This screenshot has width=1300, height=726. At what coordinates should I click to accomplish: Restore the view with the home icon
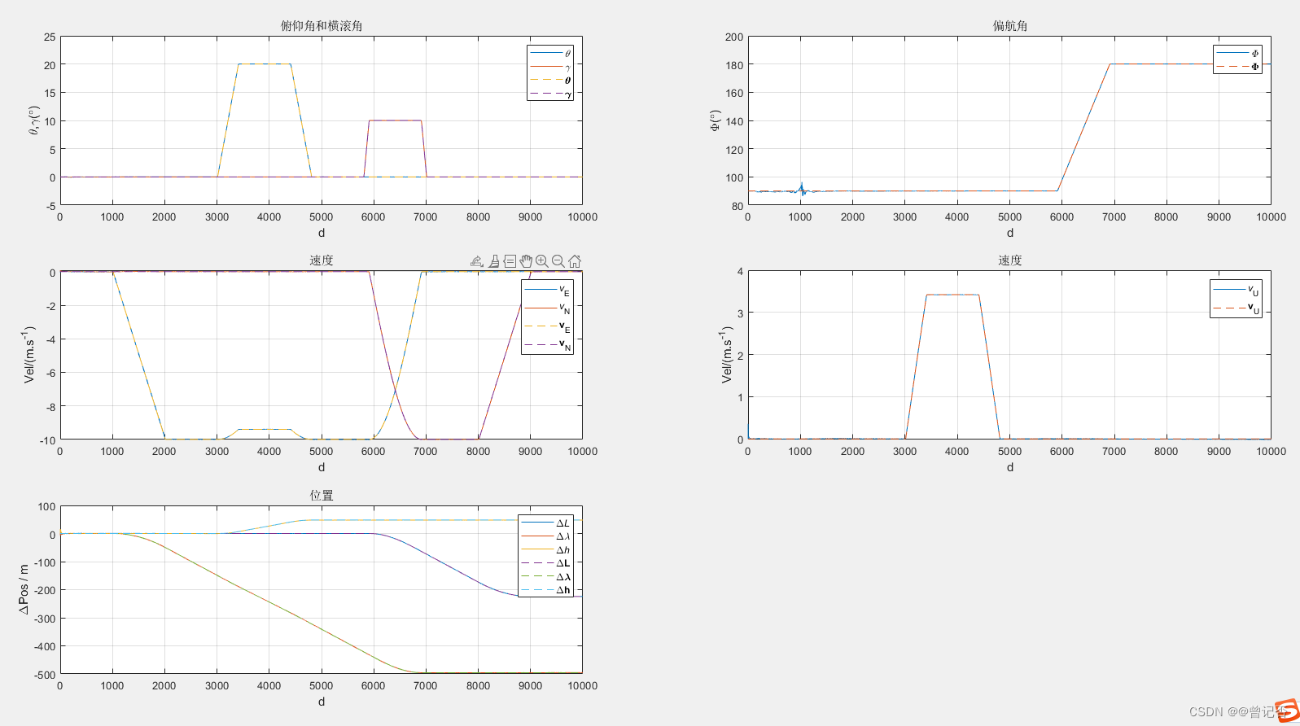point(575,261)
